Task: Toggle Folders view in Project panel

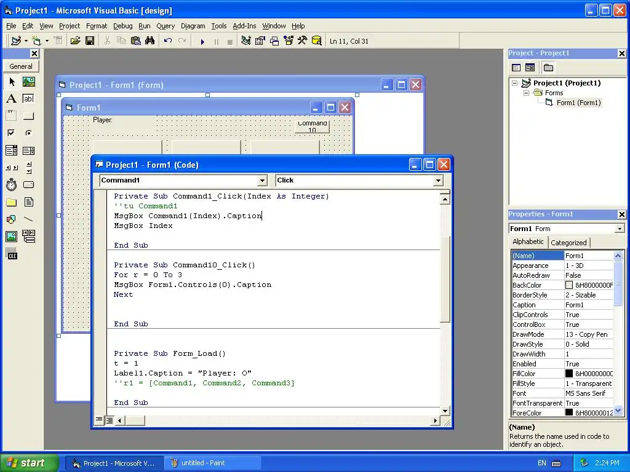Action: tap(548, 68)
